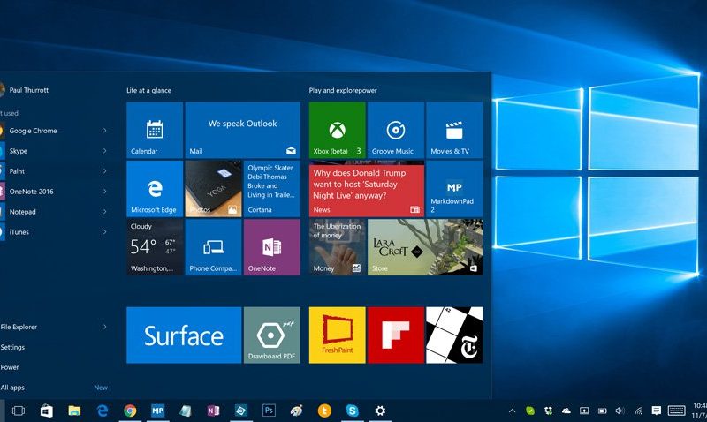The image size is (707, 422).
Task: Expand OneNote 2016 jump list arrow
Action: [104, 192]
